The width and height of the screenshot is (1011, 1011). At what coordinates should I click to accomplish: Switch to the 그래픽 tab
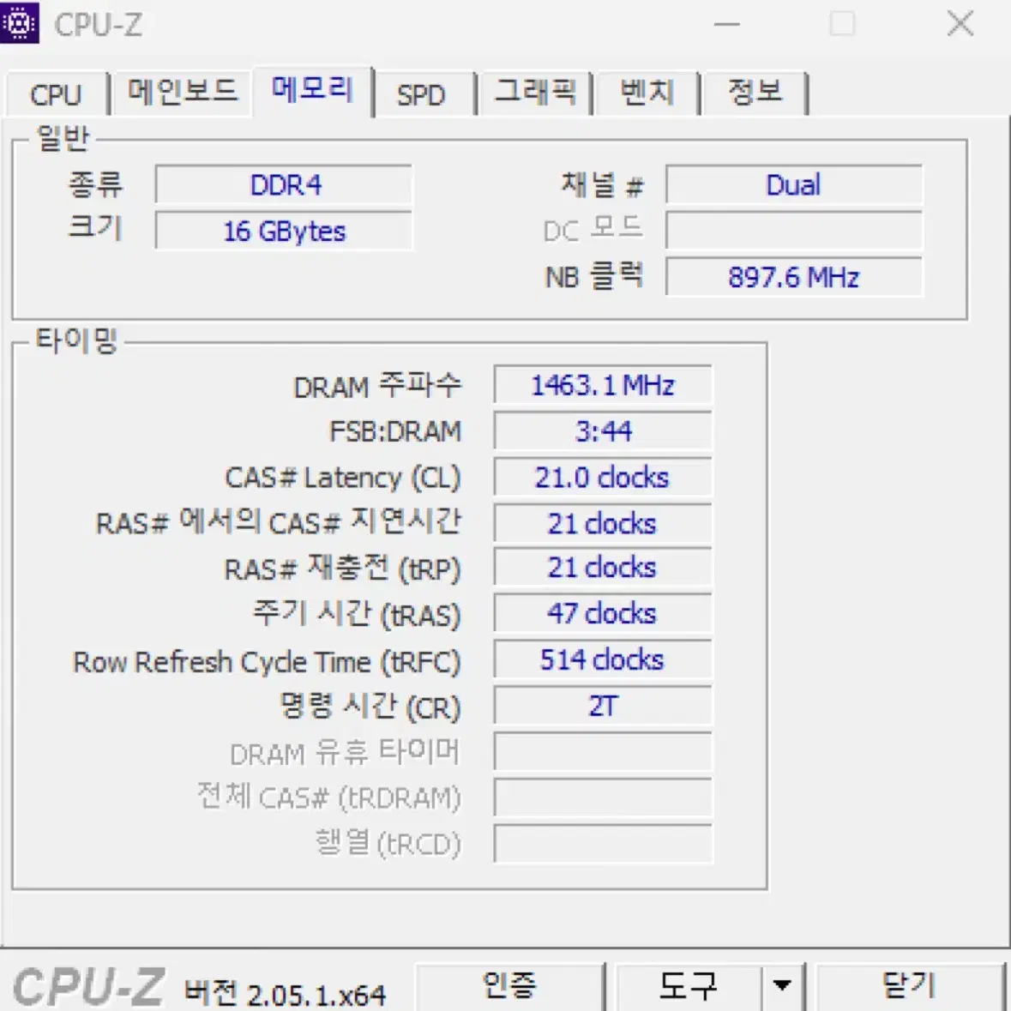click(534, 92)
